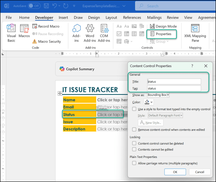
Task: Switch to the Insert tab
Action: (x=63, y=18)
